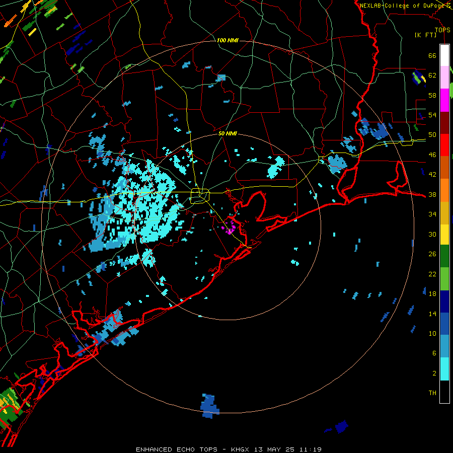Viewport: 453px width, 453px height.
Task: Click the dark red 54 kft swatch
Action: click(x=444, y=123)
